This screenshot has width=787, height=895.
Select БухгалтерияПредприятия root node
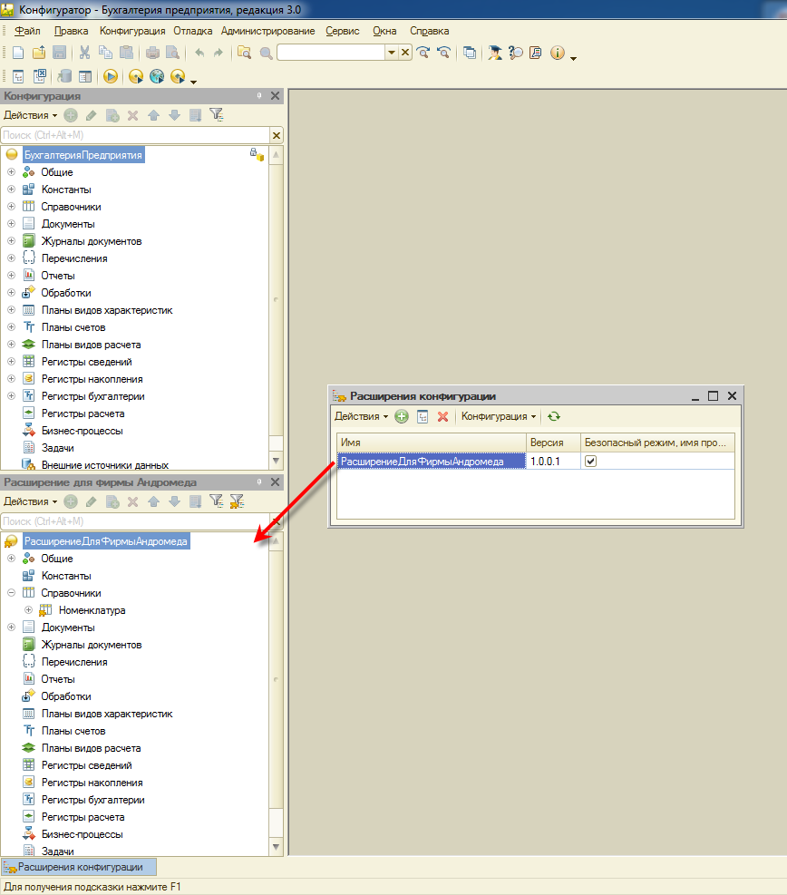pos(83,155)
